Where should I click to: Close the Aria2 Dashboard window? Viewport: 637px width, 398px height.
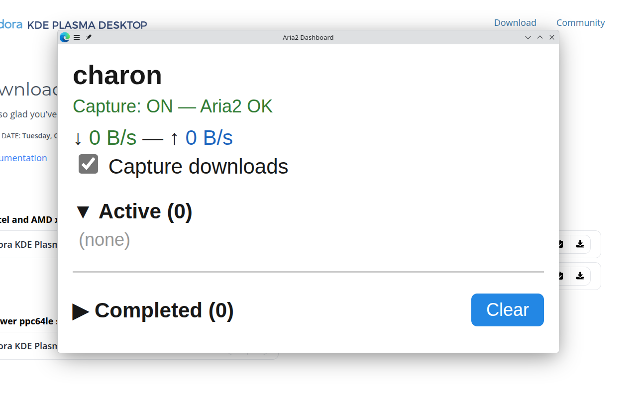tap(552, 37)
